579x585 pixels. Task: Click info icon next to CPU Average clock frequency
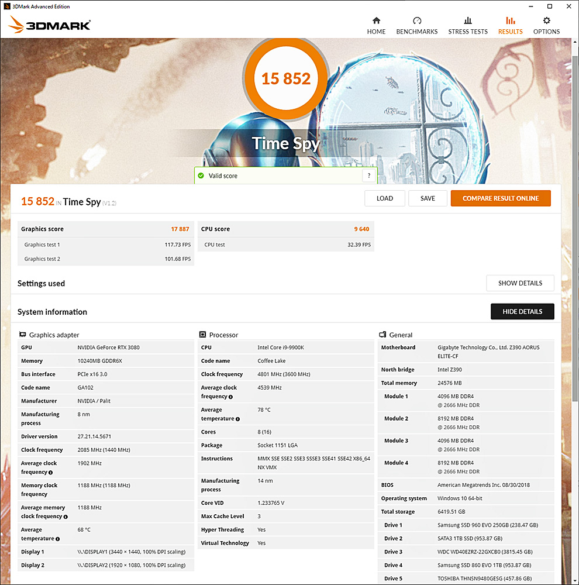[230, 397]
